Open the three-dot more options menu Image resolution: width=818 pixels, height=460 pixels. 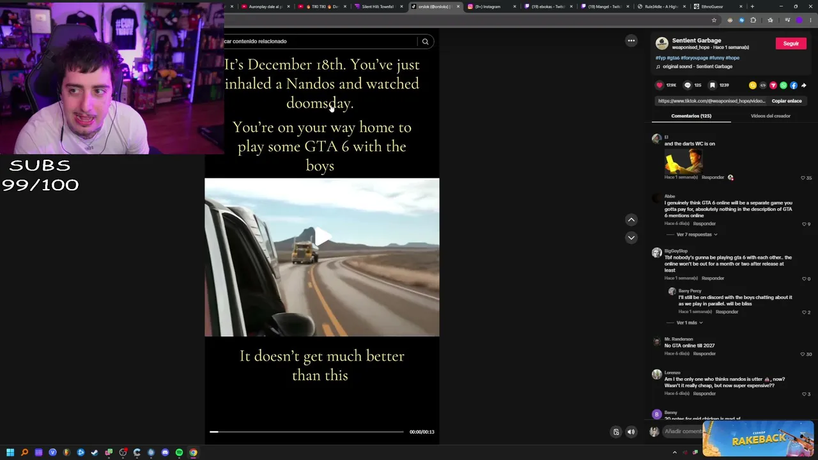631,41
